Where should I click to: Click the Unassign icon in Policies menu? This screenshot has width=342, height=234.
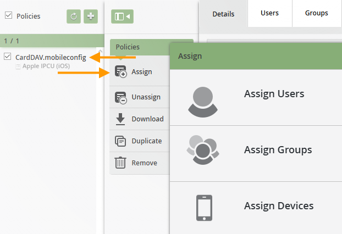pyautogui.click(x=121, y=98)
